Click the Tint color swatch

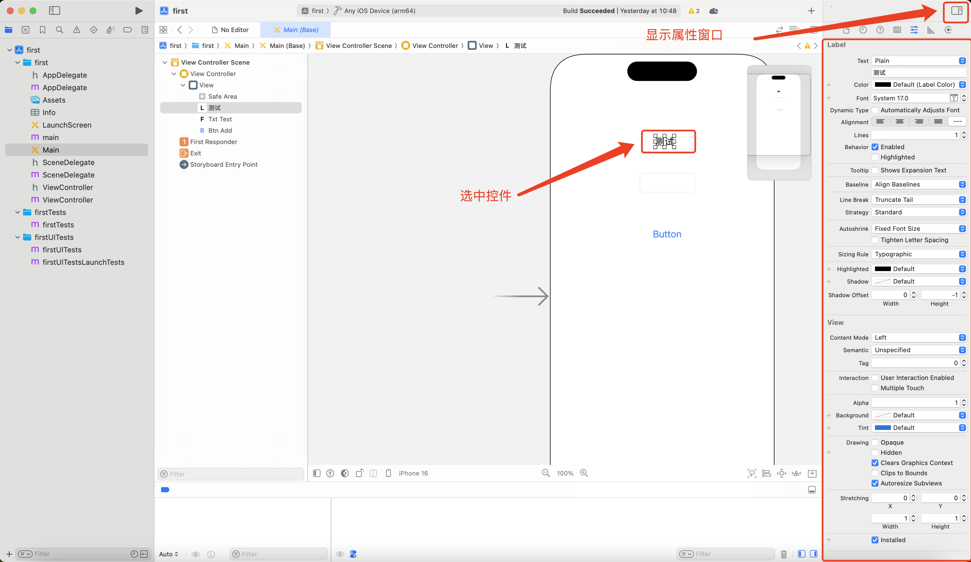[883, 428]
